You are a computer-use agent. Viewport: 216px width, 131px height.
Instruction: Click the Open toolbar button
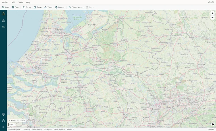pos(6,7)
